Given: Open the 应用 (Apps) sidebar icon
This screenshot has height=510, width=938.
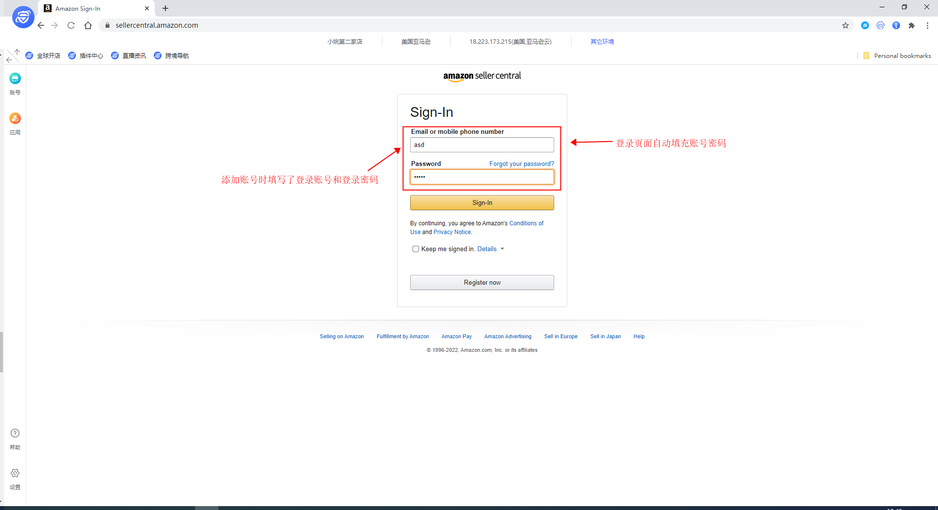Looking at the screenshot, I should pyautogui.click(x=15, y=119).
